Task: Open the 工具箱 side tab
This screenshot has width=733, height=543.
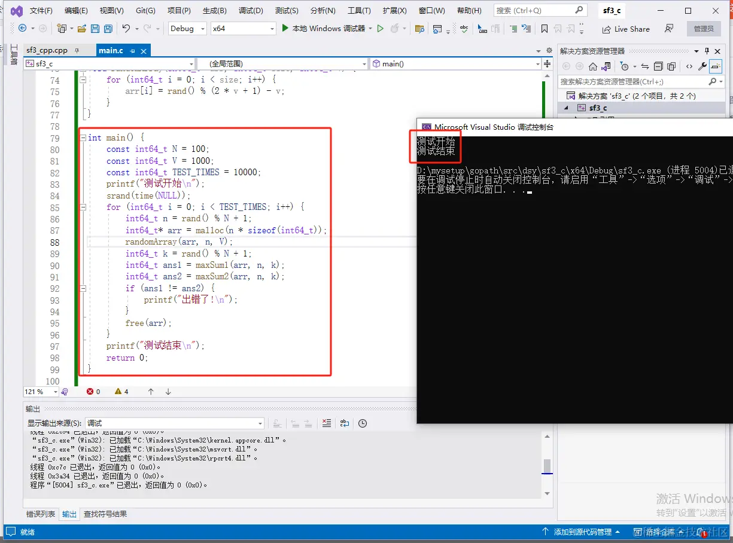Action: pyautogui.click(x=13, y=54)
